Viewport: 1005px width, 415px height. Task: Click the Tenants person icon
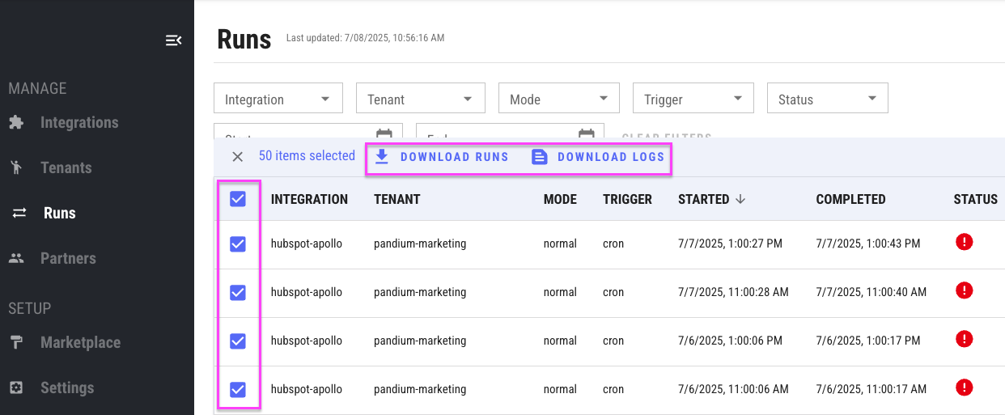[16, 168]
